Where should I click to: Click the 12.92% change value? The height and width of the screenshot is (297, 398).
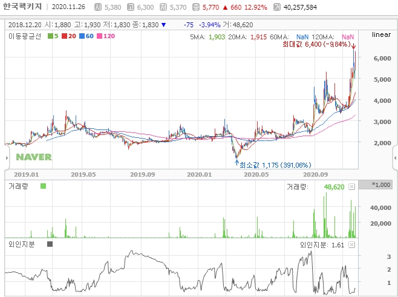point(256,7)
